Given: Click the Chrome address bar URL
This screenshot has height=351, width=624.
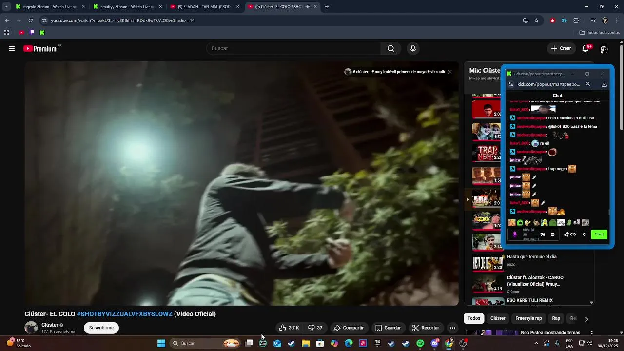Looking at the screenshot, I should (123, 20).
